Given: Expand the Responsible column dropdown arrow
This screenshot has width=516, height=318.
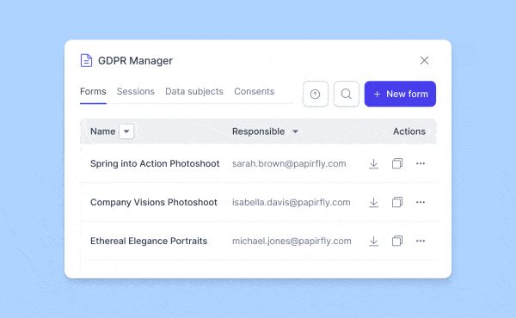Looking at the screenshot, I should pos(296,131).
